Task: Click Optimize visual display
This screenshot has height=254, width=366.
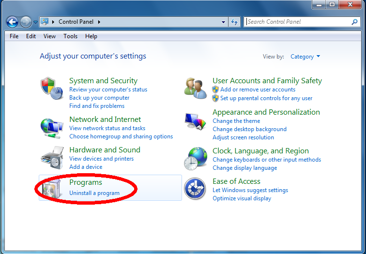Action: tap(242, 198)
